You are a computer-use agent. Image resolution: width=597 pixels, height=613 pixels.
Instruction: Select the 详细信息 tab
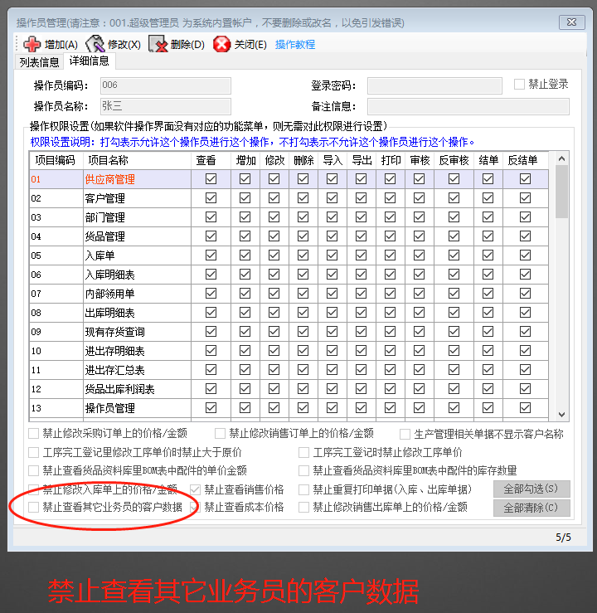(x=89, y=61)
